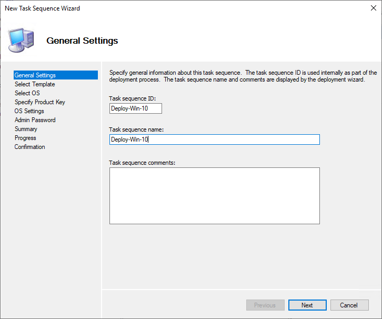Click the General Settings page heading
Viewport: 382px width, 319px height.
tap(82, 41)
